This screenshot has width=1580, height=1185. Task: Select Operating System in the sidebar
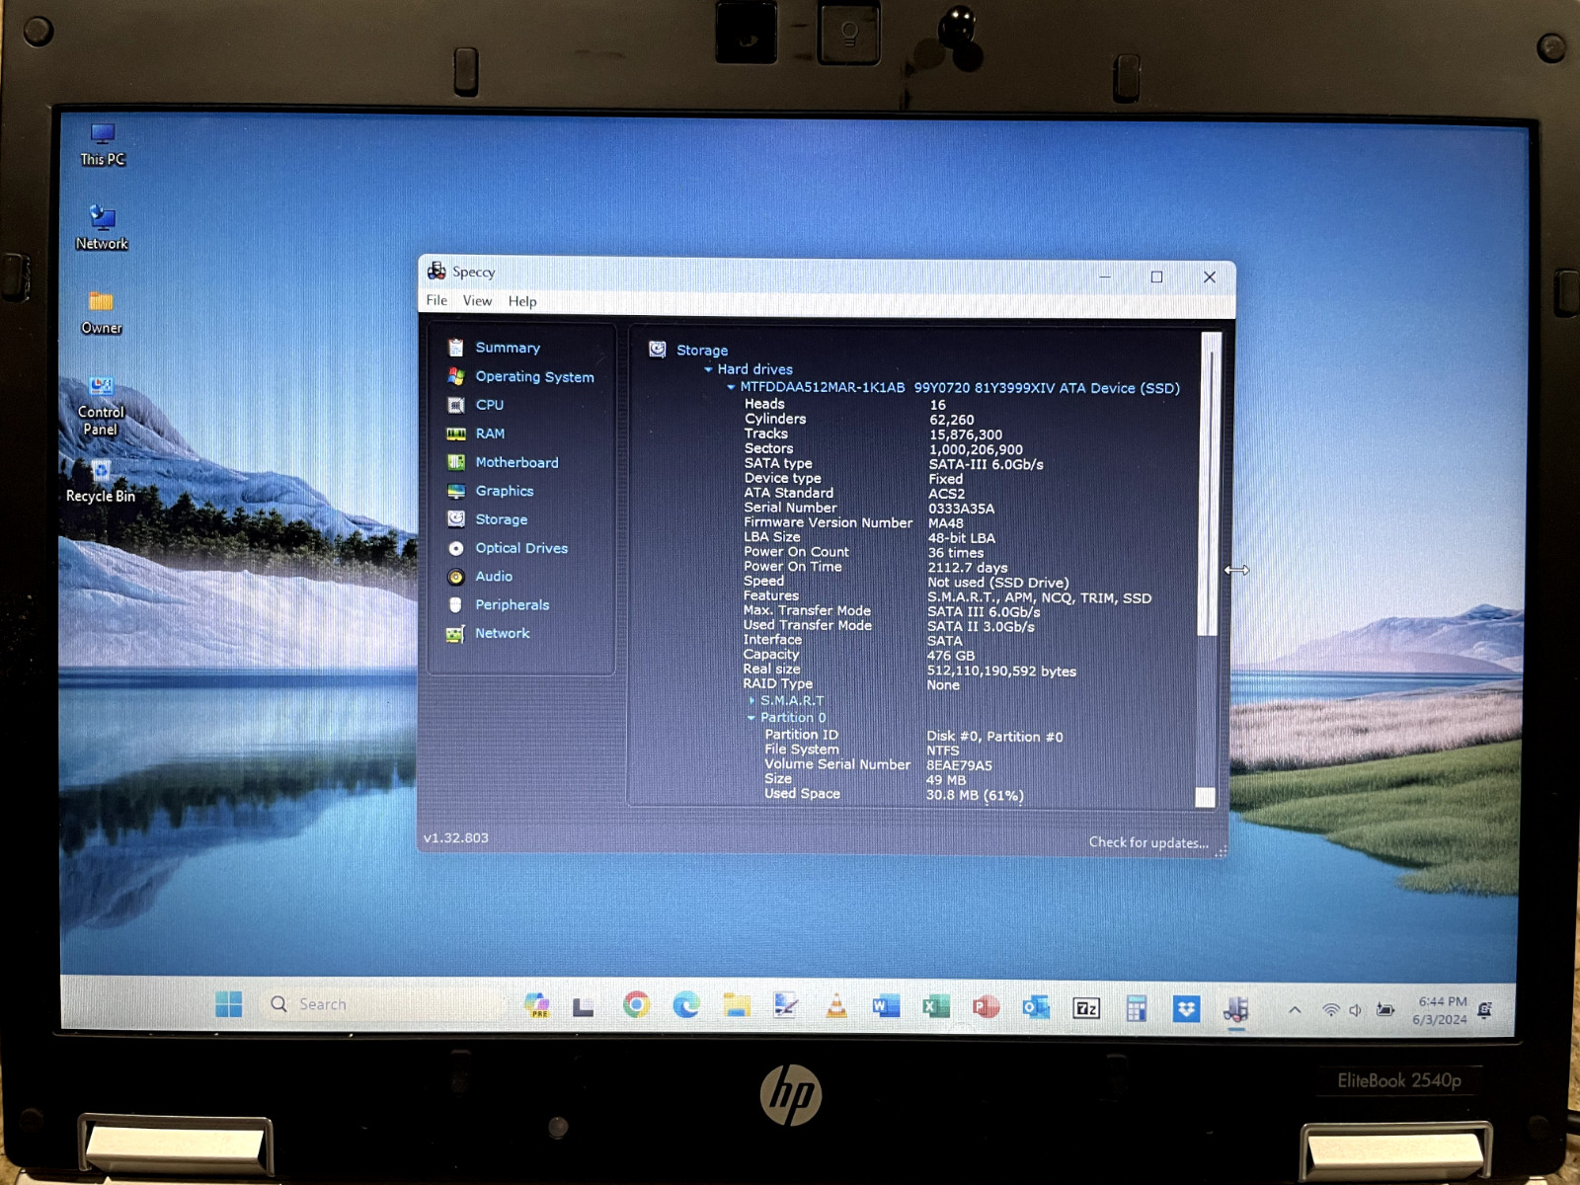(x=534, y=376)
